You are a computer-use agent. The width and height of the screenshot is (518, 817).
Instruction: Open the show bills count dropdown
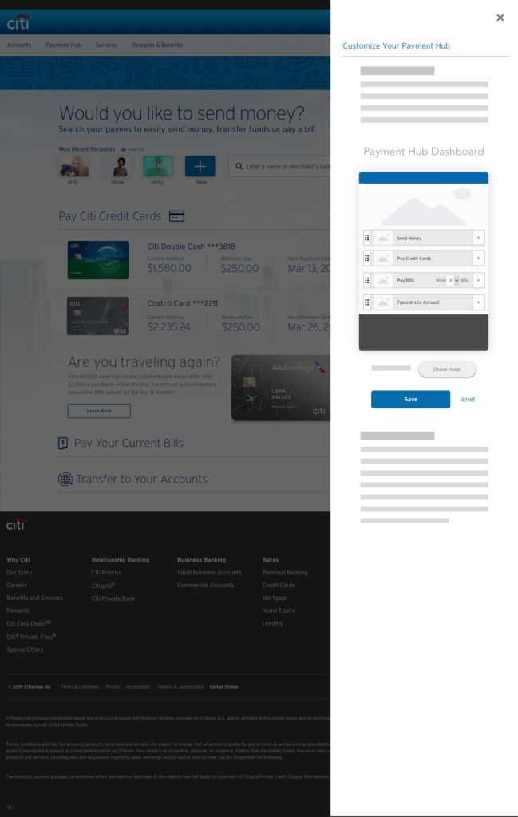tap(453, 280)
